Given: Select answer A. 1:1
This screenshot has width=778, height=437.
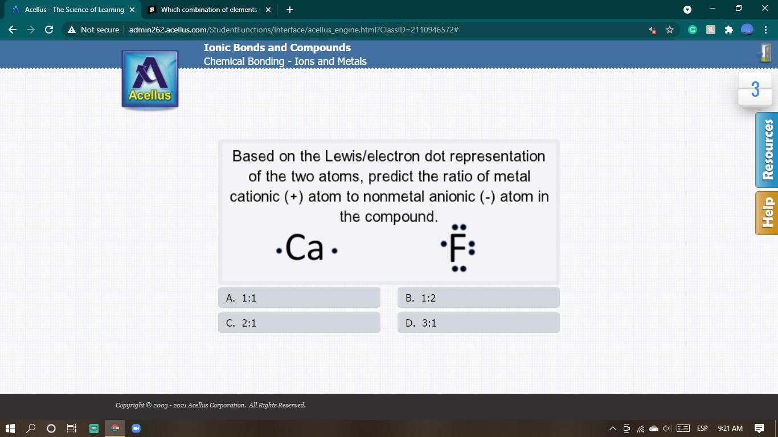Looking at the screenshot, I should (299, 298).
